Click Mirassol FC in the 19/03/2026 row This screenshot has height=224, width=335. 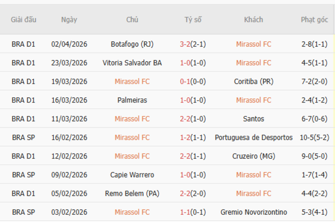coord(132,81)
